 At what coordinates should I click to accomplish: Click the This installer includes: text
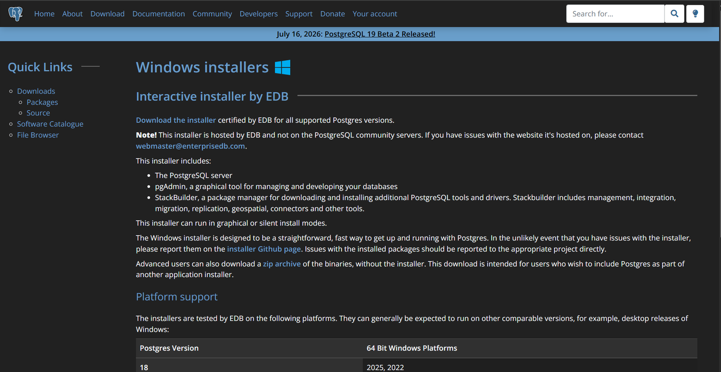coord(173,161)
